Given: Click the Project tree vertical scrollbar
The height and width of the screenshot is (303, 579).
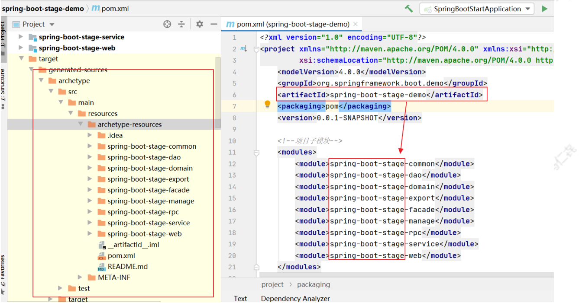Looking at the screenshot, I should click(x=218, y=92).
